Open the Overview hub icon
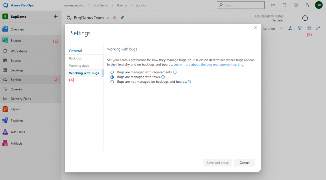The height and width of the screenshot is (180, 326). (x=5, y=29)
